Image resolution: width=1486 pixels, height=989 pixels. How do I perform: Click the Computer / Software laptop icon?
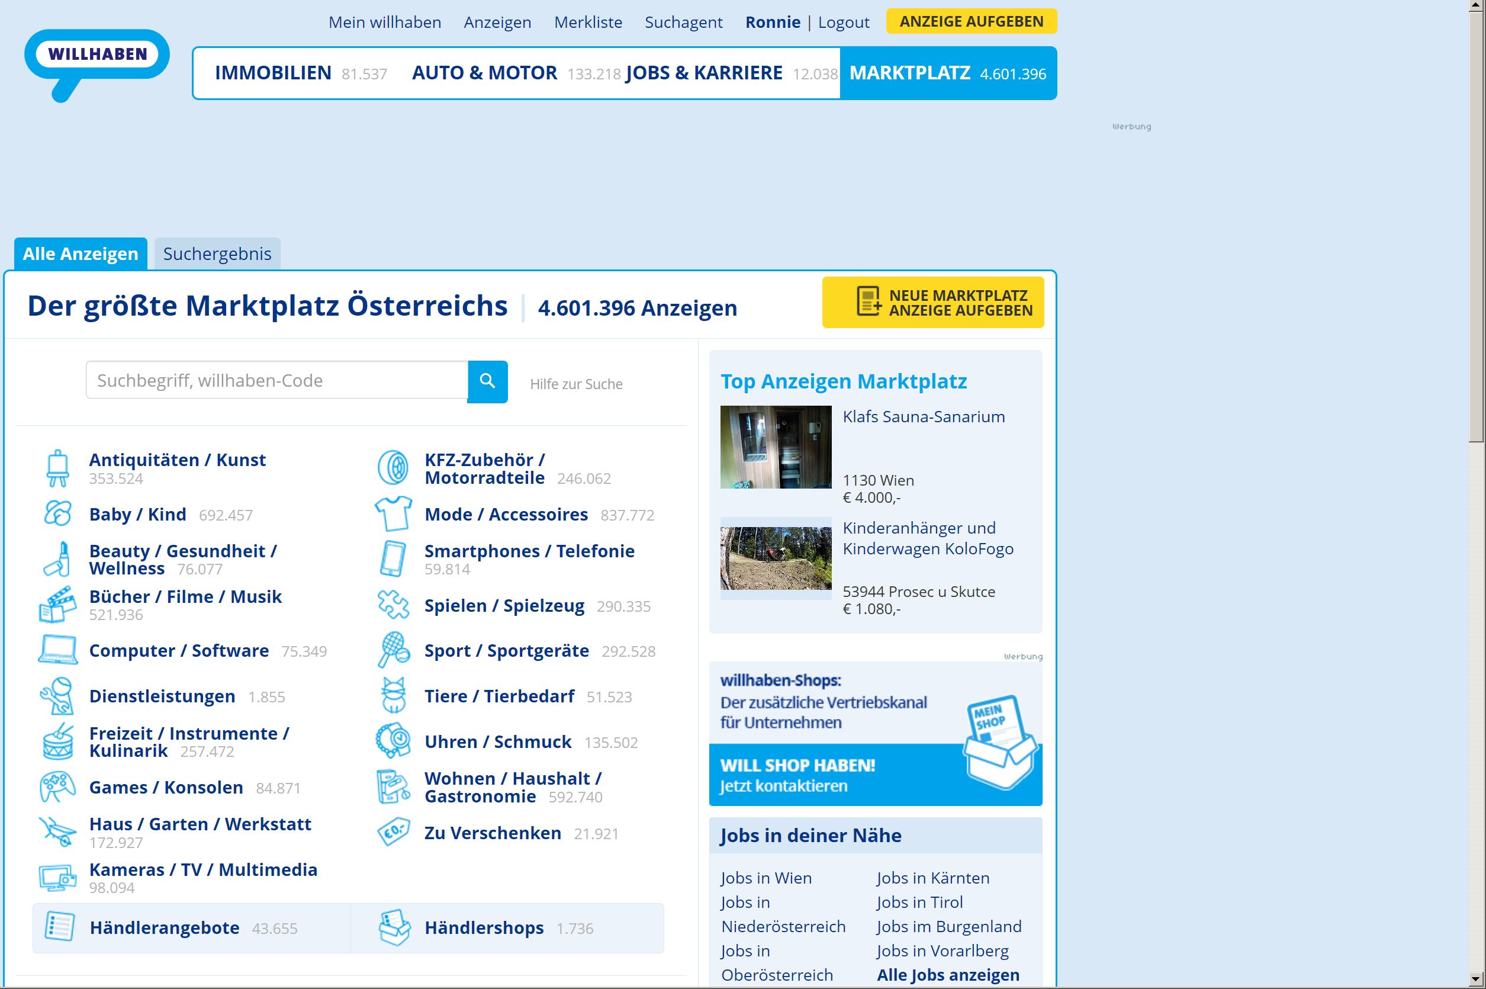(58, 650)
